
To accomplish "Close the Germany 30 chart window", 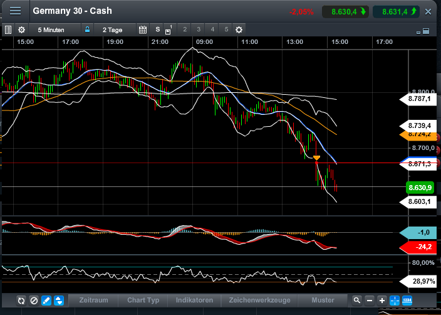I will tap(428, 11).
